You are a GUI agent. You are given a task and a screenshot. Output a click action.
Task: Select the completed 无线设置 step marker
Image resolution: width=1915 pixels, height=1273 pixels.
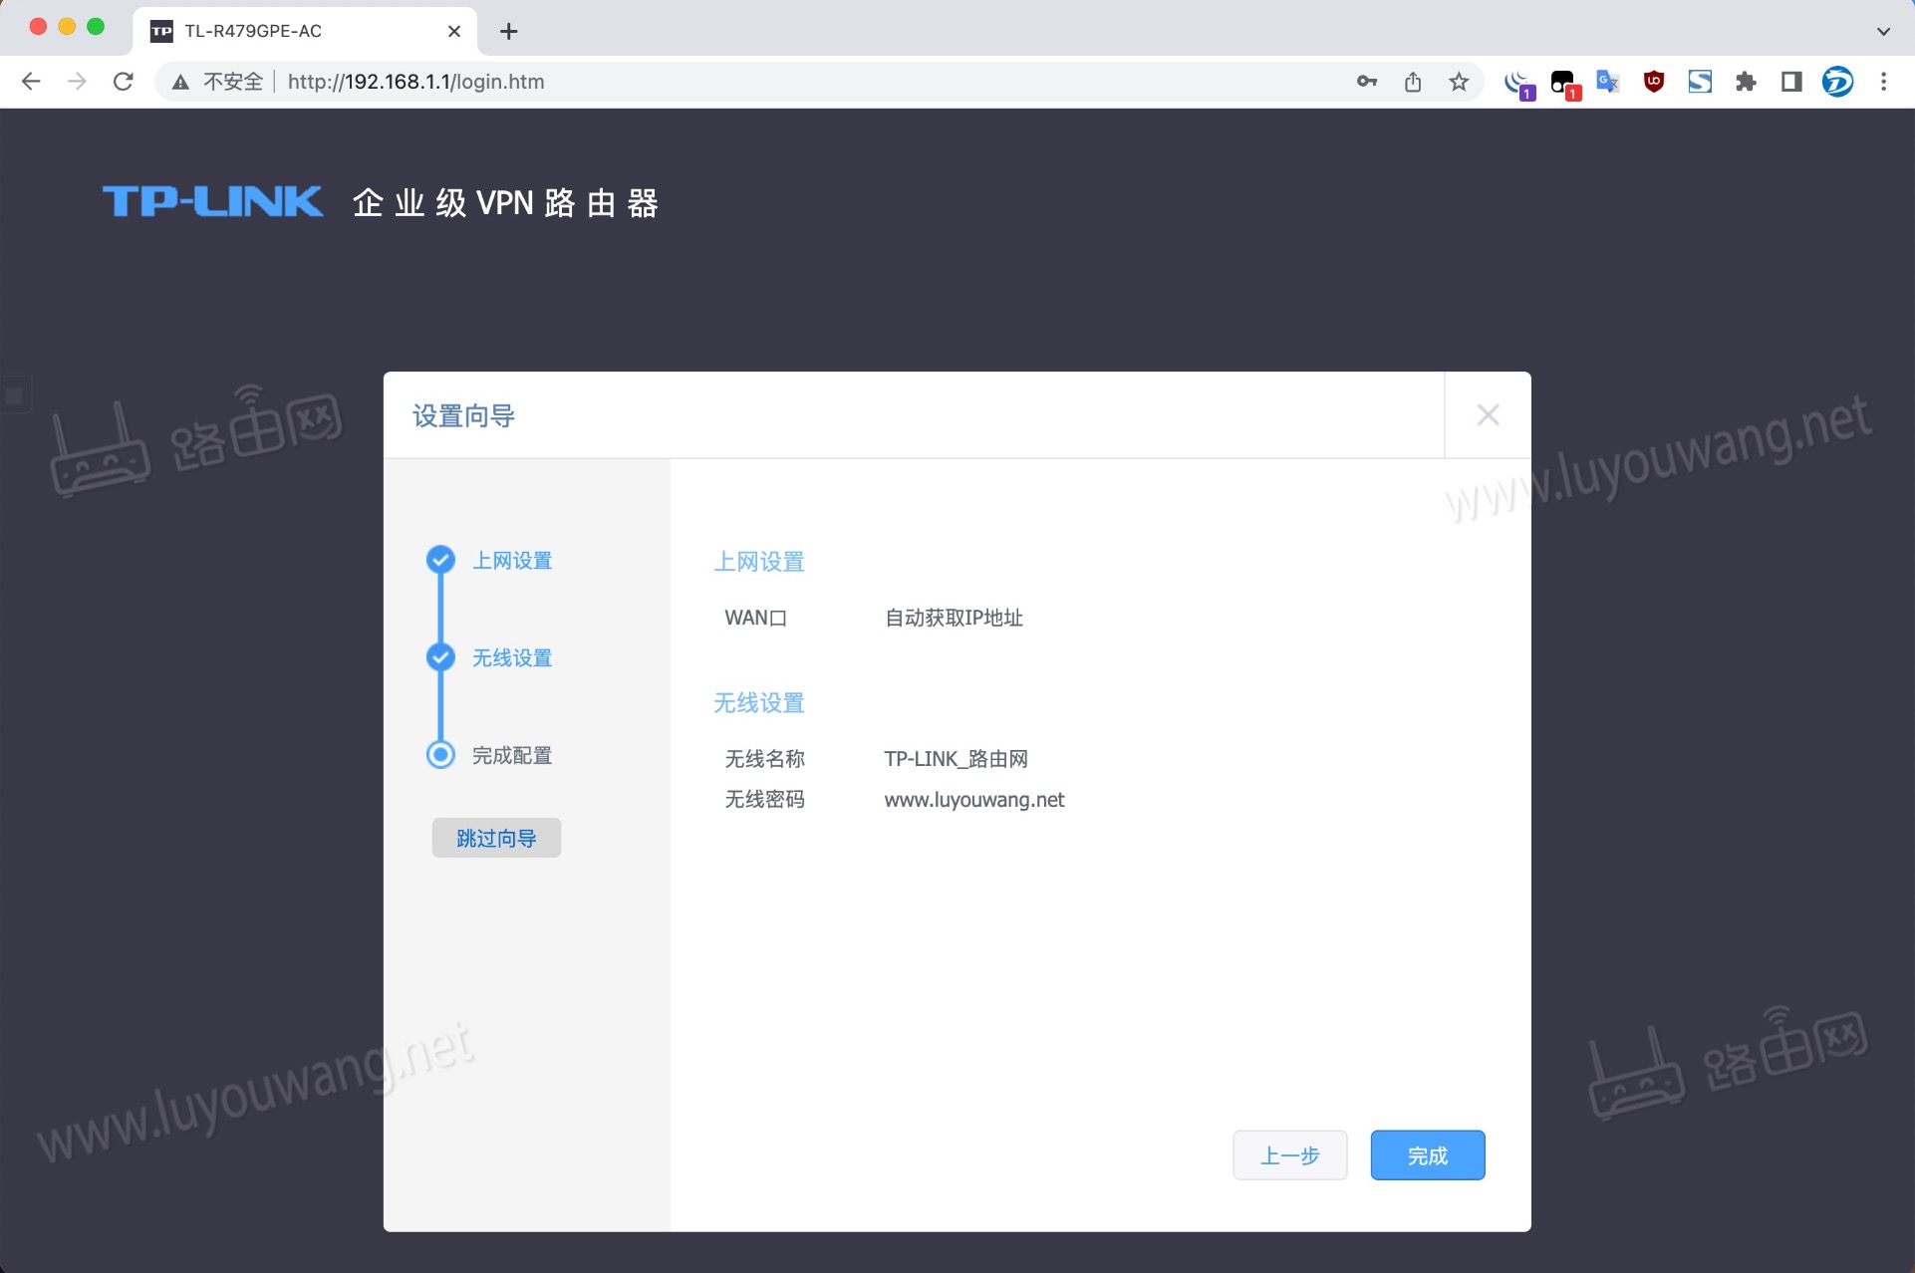pyautogui.click(x=441, y=657)
